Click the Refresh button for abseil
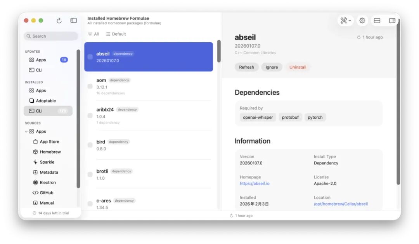This screenshot has height=244, width=419. (x=246, y=67)
